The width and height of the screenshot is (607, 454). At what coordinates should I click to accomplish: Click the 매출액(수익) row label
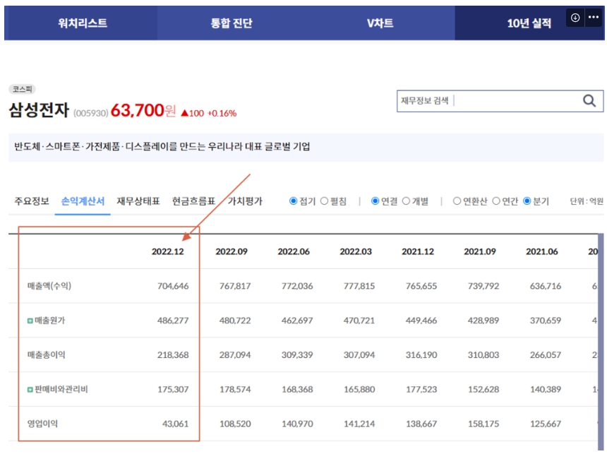point(49,286)
